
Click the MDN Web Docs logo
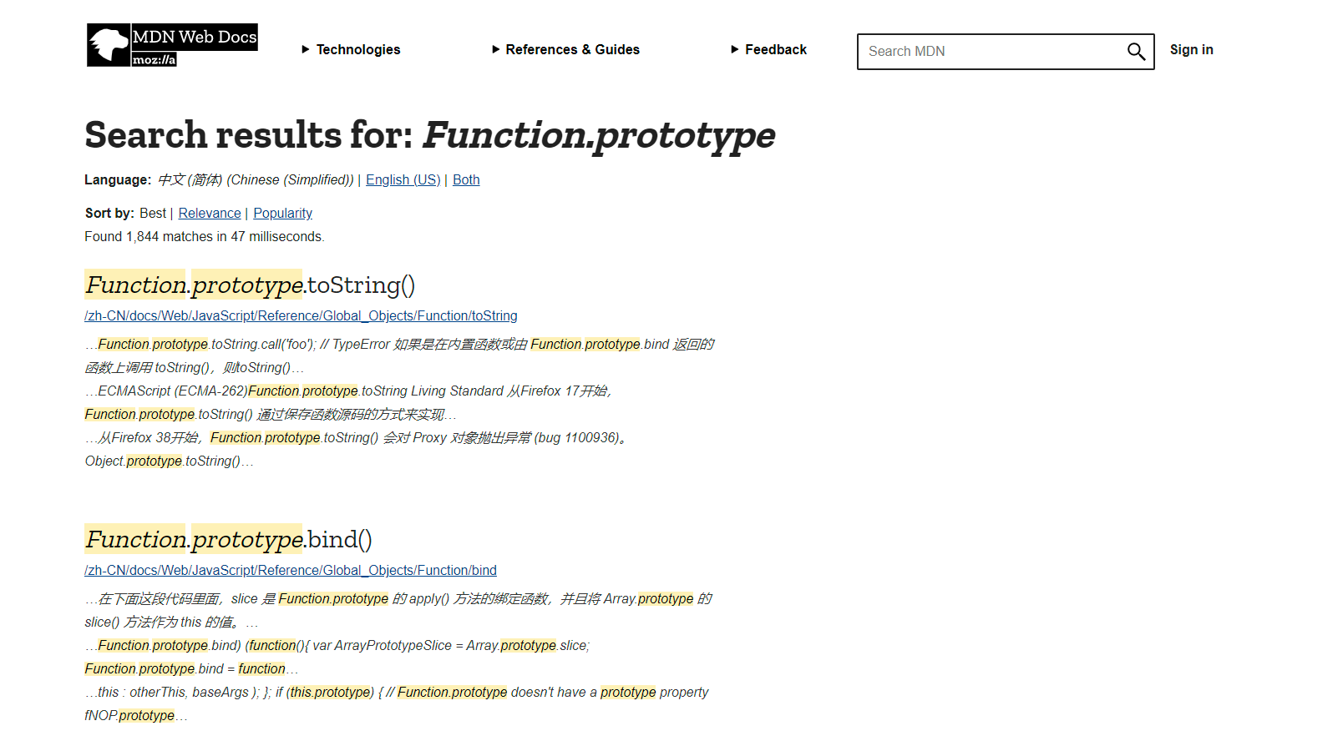pos(172,44)
